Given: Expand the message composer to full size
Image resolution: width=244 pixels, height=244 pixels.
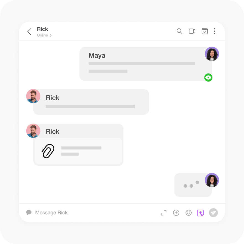Looking at the screenshot, I should [x=164, y=213].
